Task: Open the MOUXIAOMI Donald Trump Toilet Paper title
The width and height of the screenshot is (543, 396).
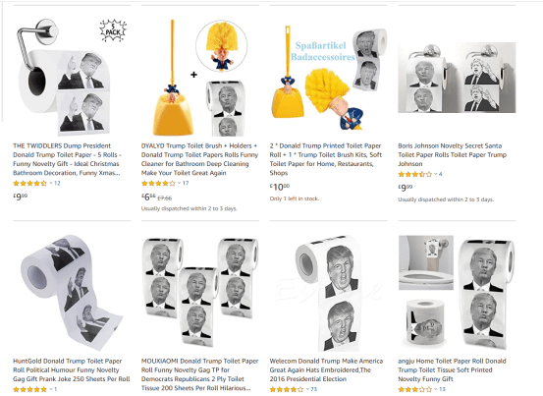Action: click(x=199, y=374)
